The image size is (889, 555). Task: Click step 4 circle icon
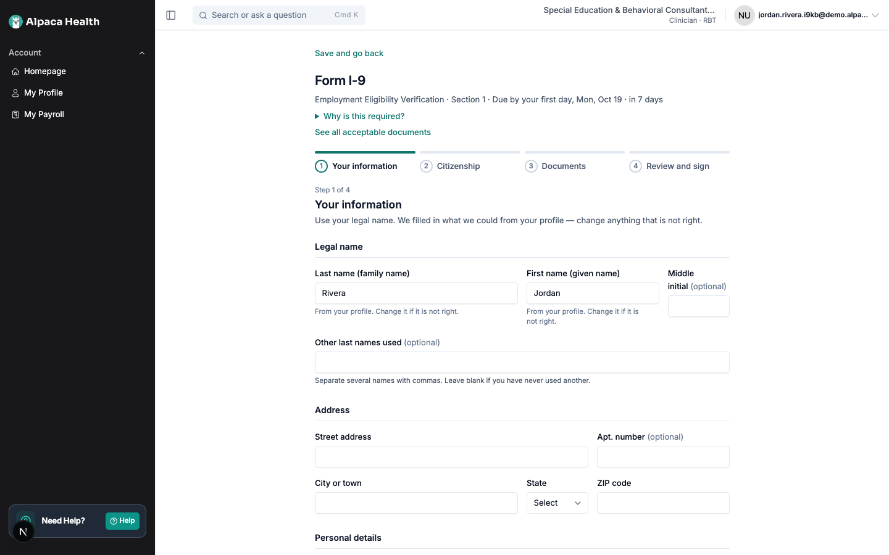pos(635,166)
